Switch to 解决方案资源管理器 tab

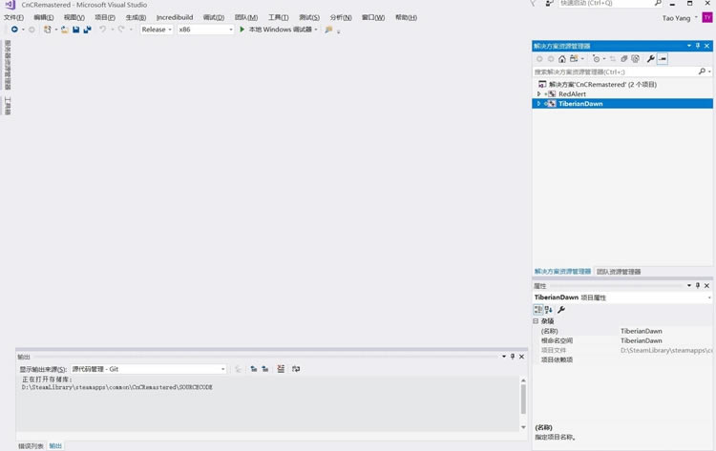pos(562,272)
